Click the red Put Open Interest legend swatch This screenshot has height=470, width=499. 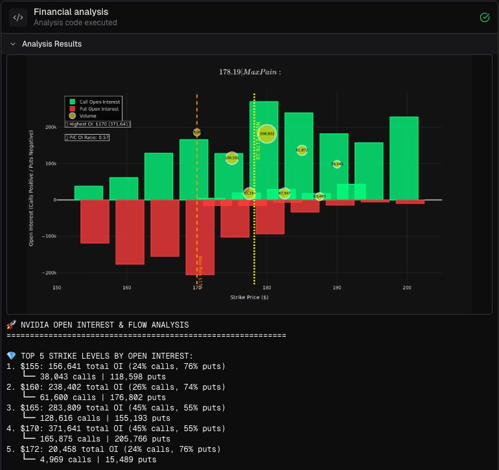pyautogui.click(x=73, y=109)
